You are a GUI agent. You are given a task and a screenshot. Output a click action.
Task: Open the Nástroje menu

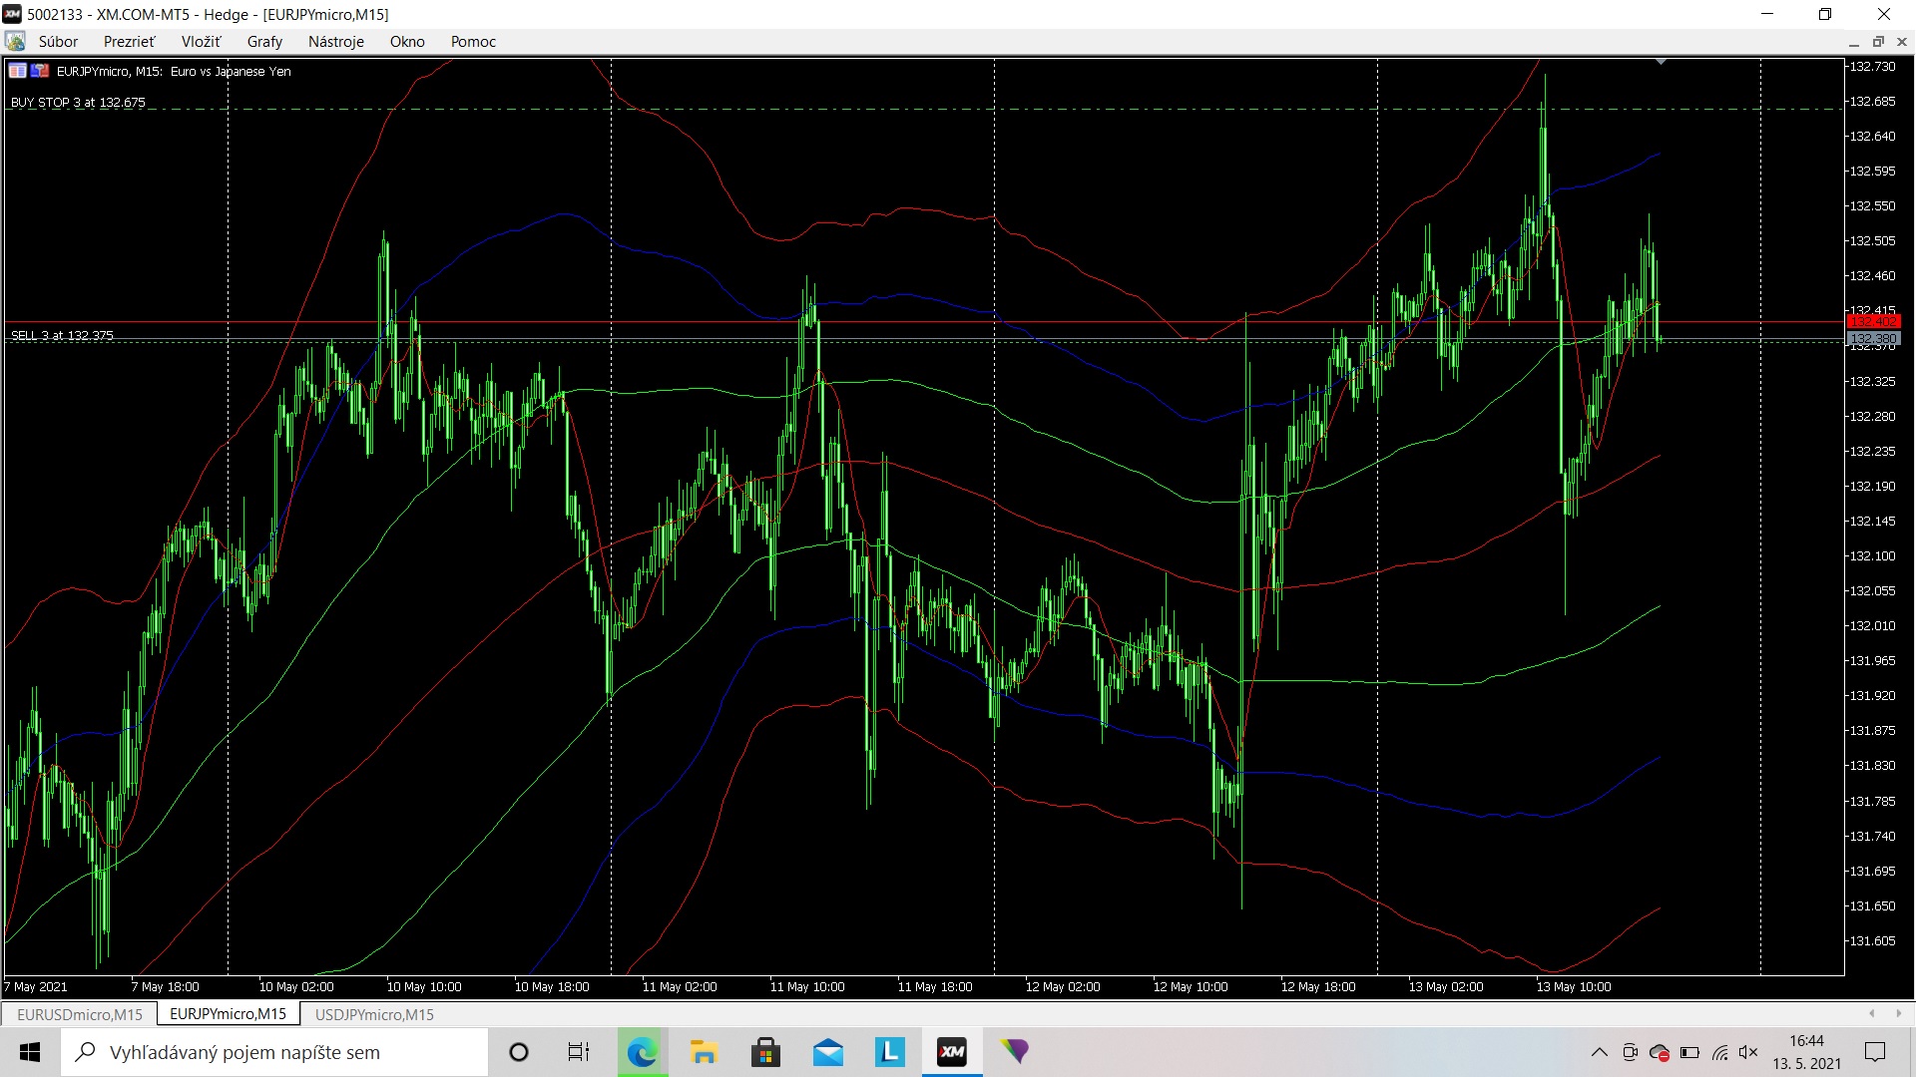(x=335, y=42)
